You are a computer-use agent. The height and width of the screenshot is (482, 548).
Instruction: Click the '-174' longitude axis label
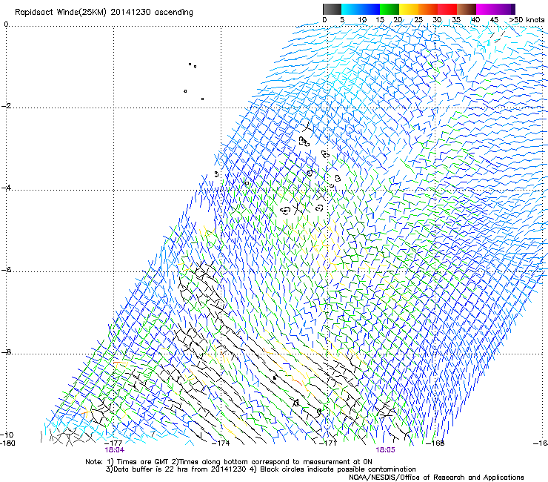coord(221,443)
